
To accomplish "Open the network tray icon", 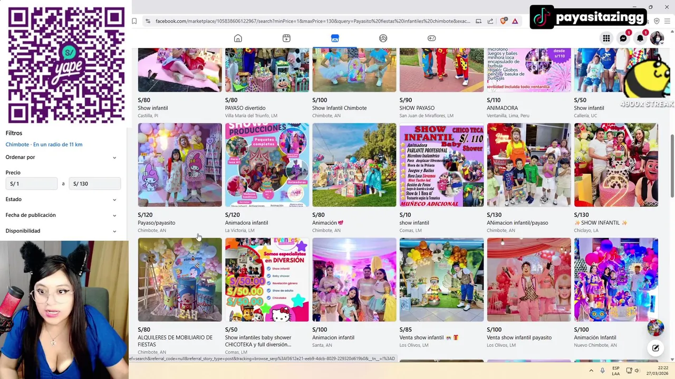I will (x=629, y=371).
